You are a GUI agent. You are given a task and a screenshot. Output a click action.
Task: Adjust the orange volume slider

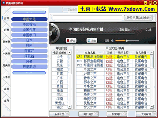coord(127,41)
